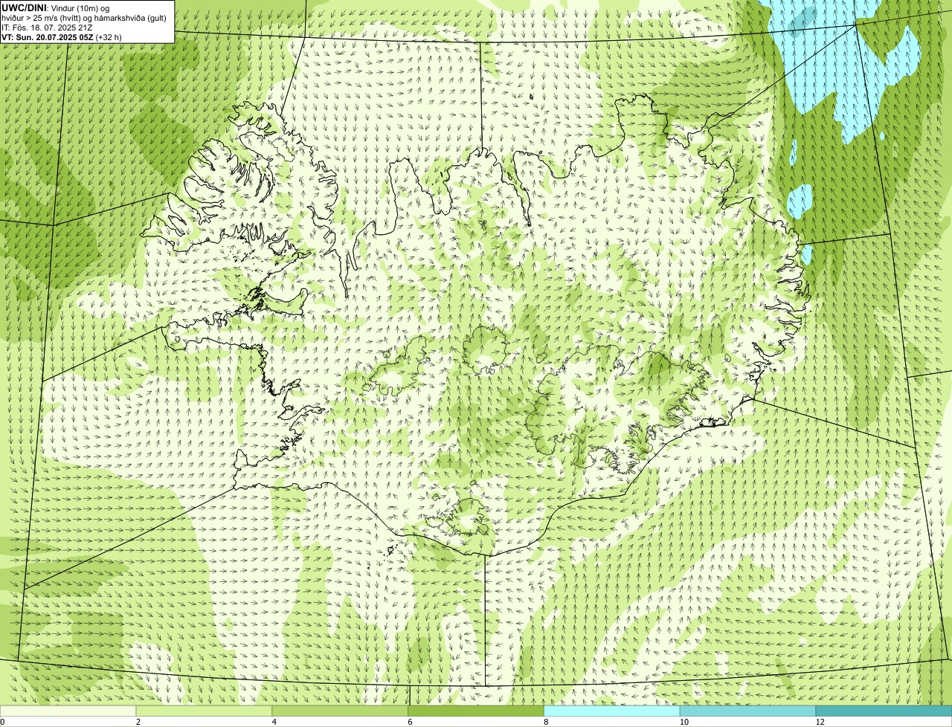Click the 'hviður > 25 m/s' description line
952x727 pixels.
(x=84, y=17)
